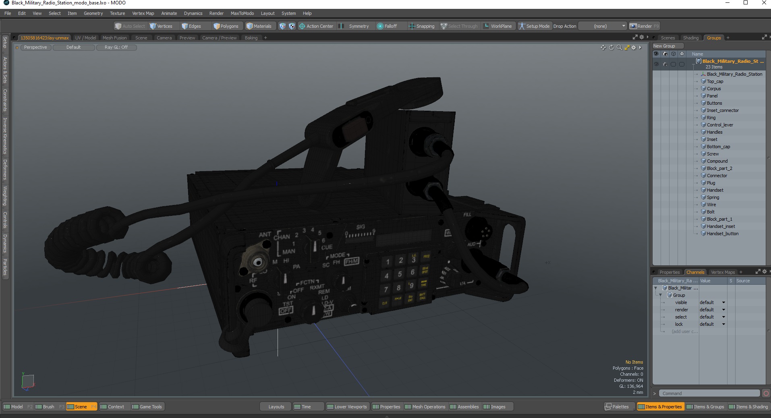771x418 pixels.
Task: Switch to Game Tools layout
Action: [x=147, y=407]
